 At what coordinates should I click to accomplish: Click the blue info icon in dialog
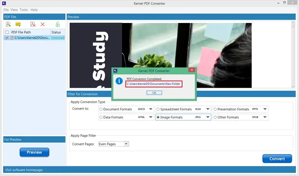pos(119,81)
